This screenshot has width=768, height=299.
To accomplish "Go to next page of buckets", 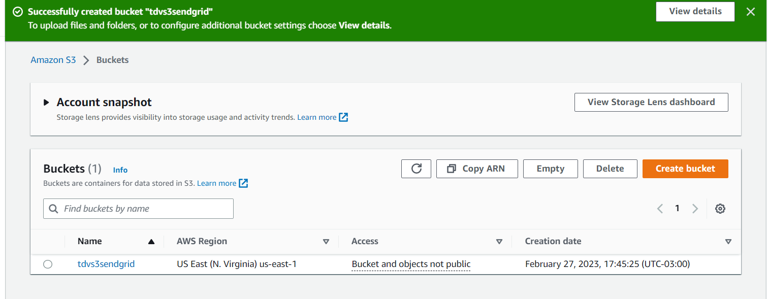I will coord(695,209).
